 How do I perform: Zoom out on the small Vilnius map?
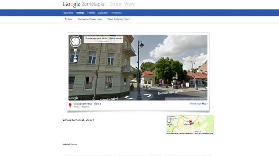(169, 121)
